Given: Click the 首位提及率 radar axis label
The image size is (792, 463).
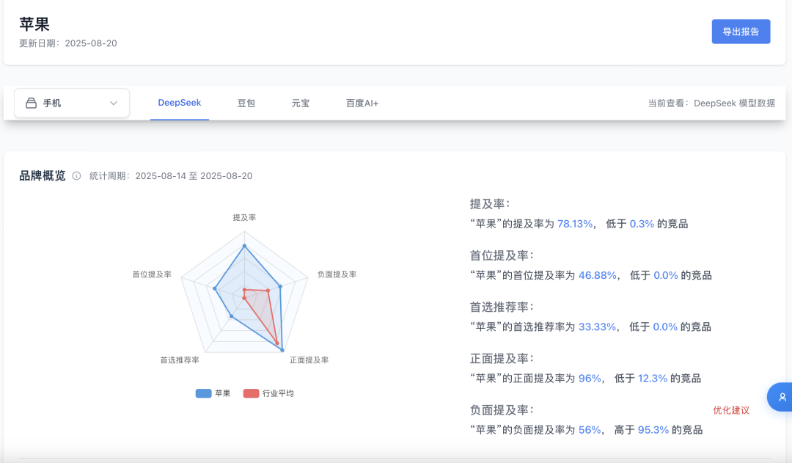Looking at the screenshot, I should click(152, 274).
